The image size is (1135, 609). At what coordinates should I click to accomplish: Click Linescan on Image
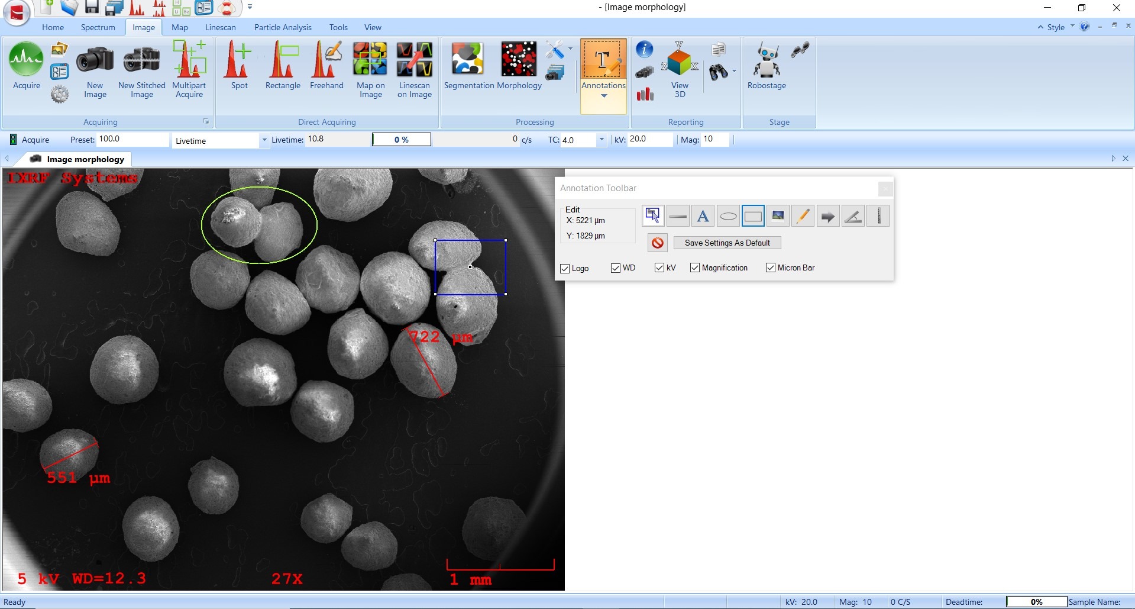(x=415, y=69)
